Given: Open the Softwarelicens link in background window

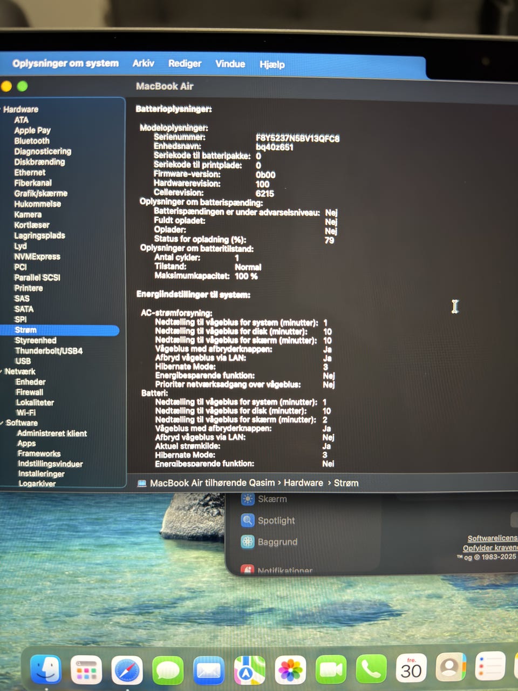Looking at the screenshot, I should 492,538.
